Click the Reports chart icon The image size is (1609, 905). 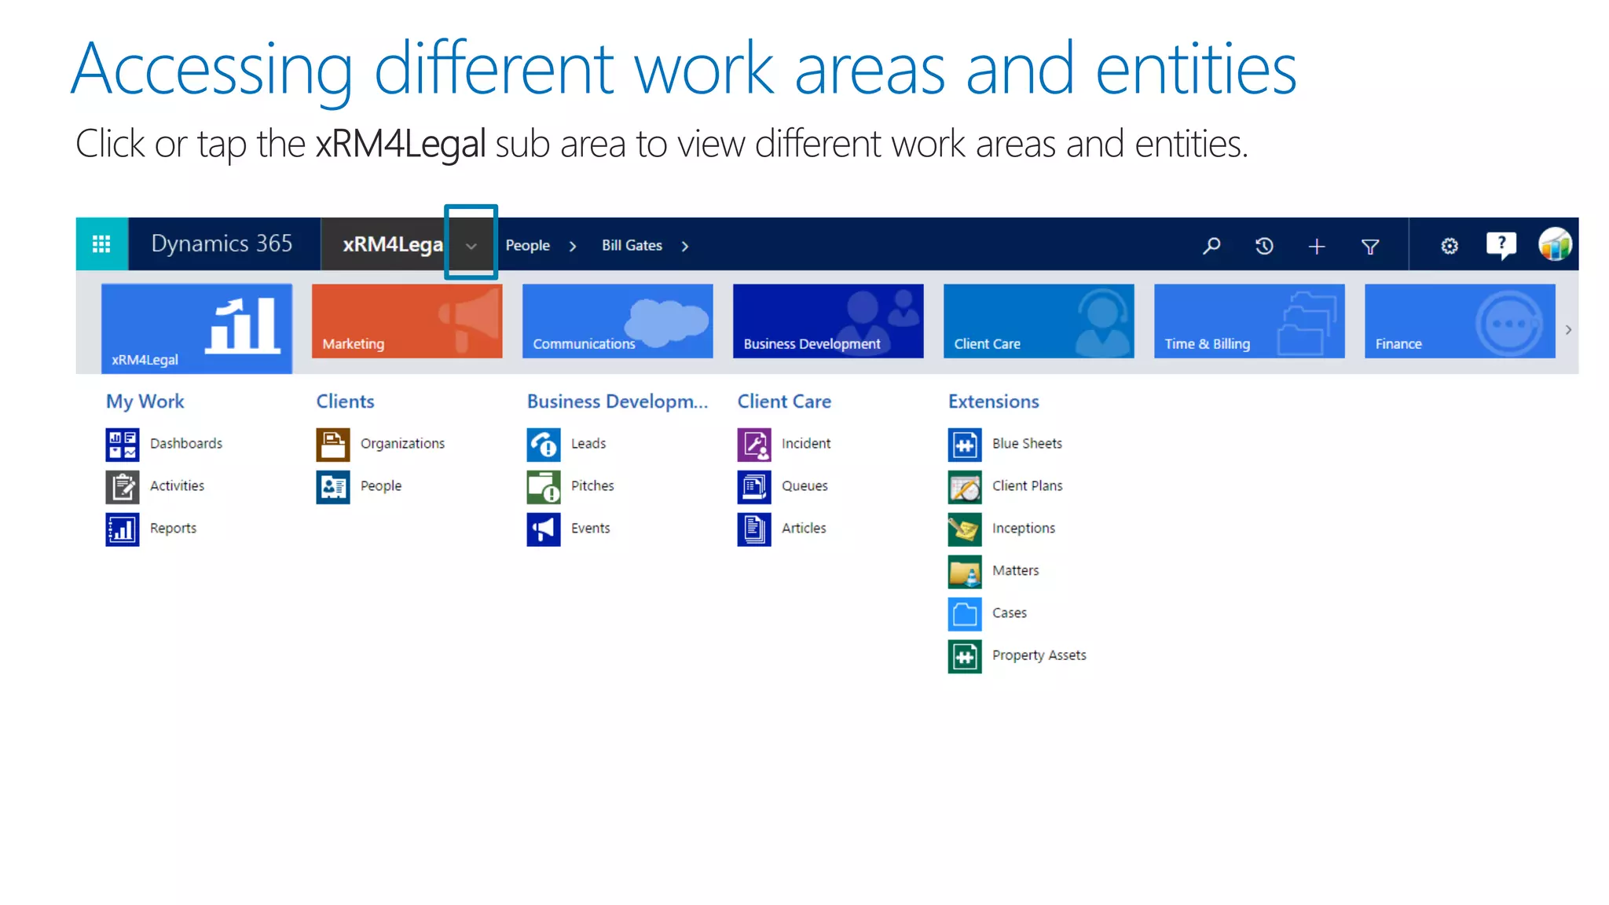pos(123,529)
